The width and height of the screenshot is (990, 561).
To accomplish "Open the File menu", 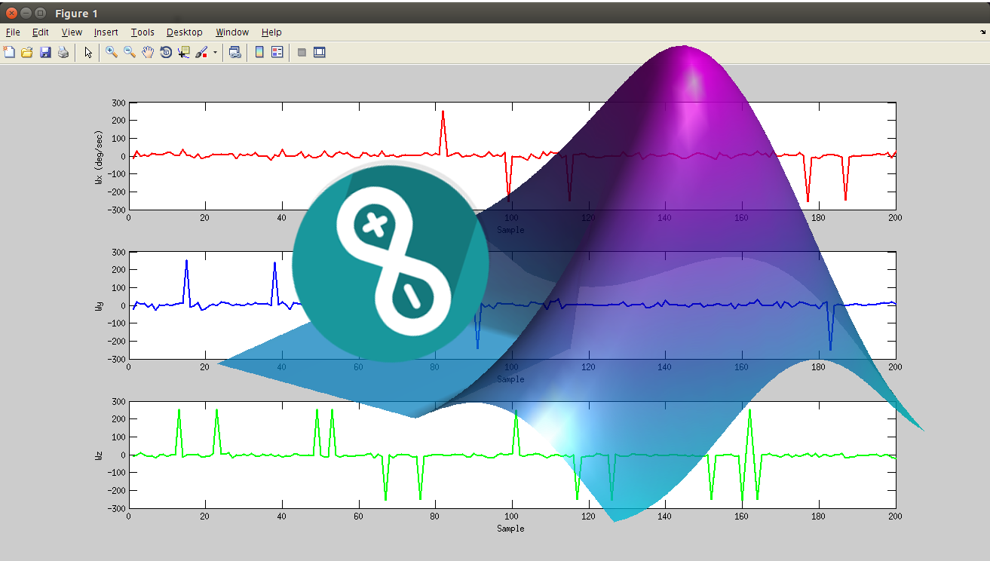I will [x=13, y=32].
